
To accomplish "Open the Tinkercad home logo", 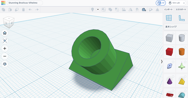I will (x=3, y=3).
